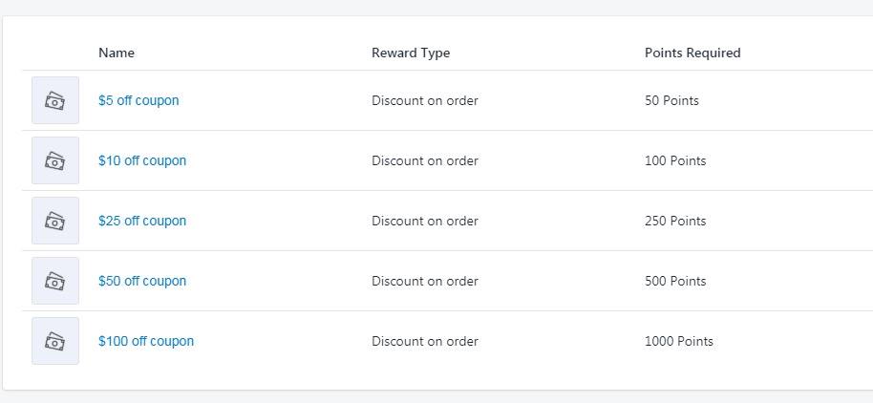This screenshot has height=403, width=873.
Task: Select the 250 Points cell
Action: click(x=675, y=221)
